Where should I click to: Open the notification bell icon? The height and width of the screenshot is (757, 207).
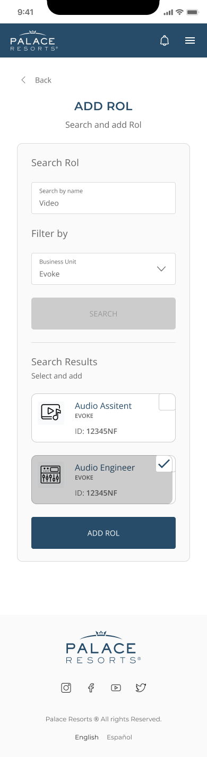coord(165,40)
